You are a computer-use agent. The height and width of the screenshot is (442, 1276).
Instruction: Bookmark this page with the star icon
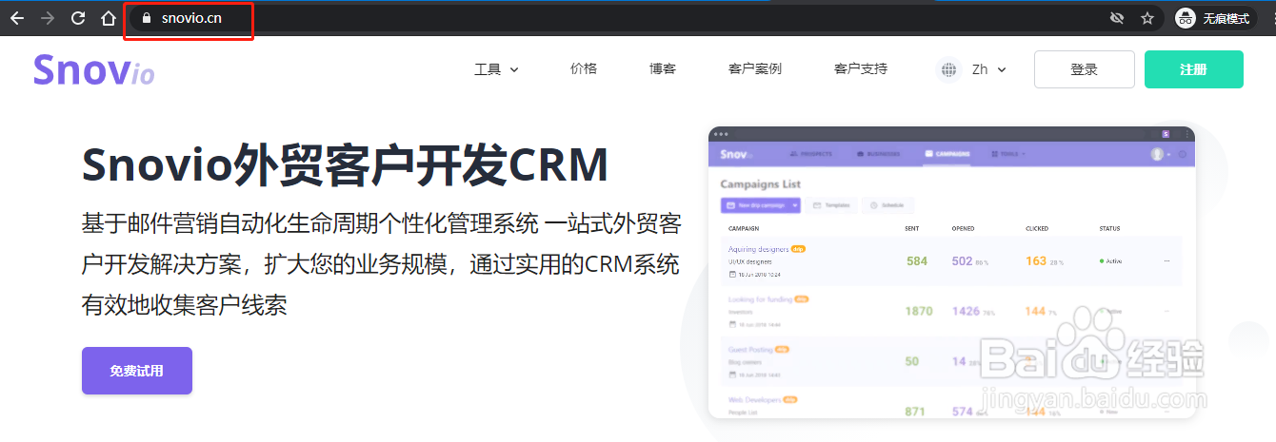coord(1147,18)
